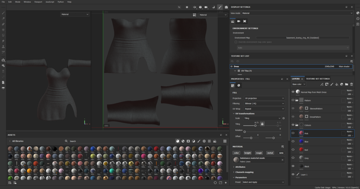Viewport: 360px width, 189px height.
Task: Click the delete layer trash icon
Action: (x=351, y=85)
